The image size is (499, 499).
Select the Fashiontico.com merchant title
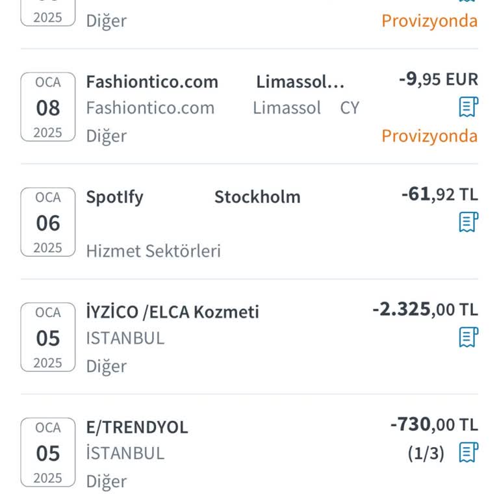(x=152, y=82)
